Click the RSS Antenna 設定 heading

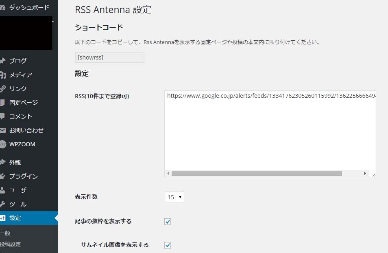(113, 10)
